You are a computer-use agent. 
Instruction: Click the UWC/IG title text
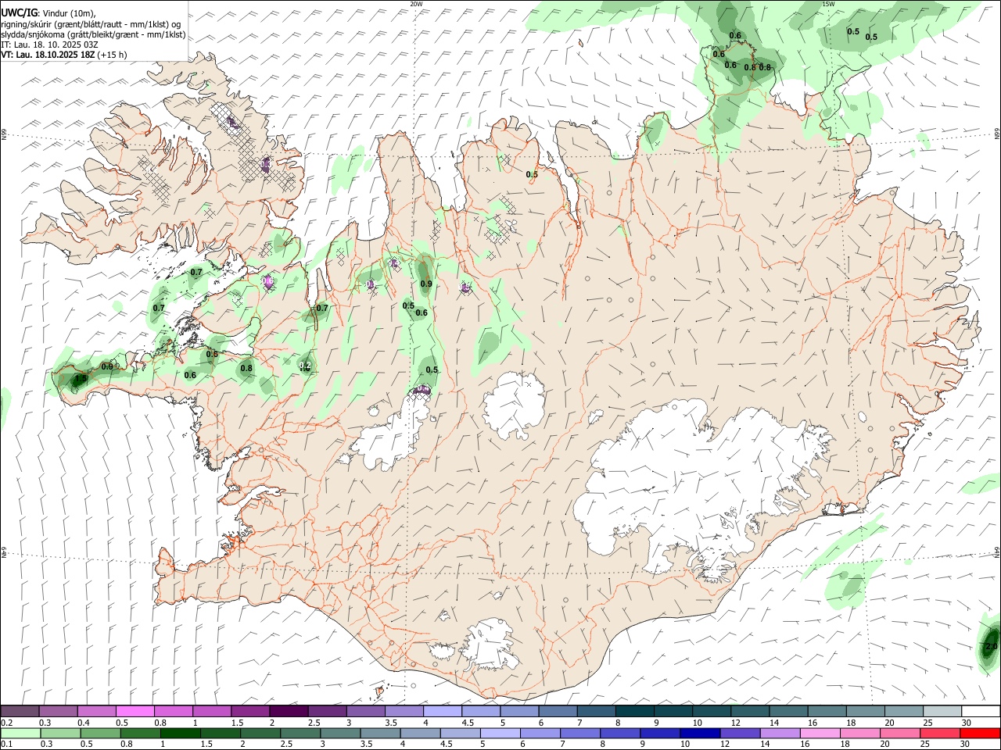[x=19, y=13]
